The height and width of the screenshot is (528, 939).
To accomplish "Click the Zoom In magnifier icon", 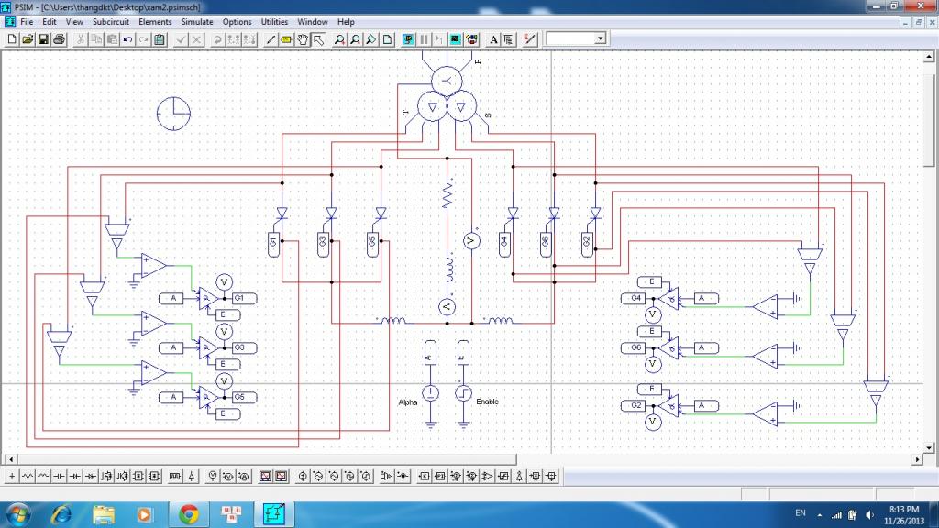I will (339, 39).
